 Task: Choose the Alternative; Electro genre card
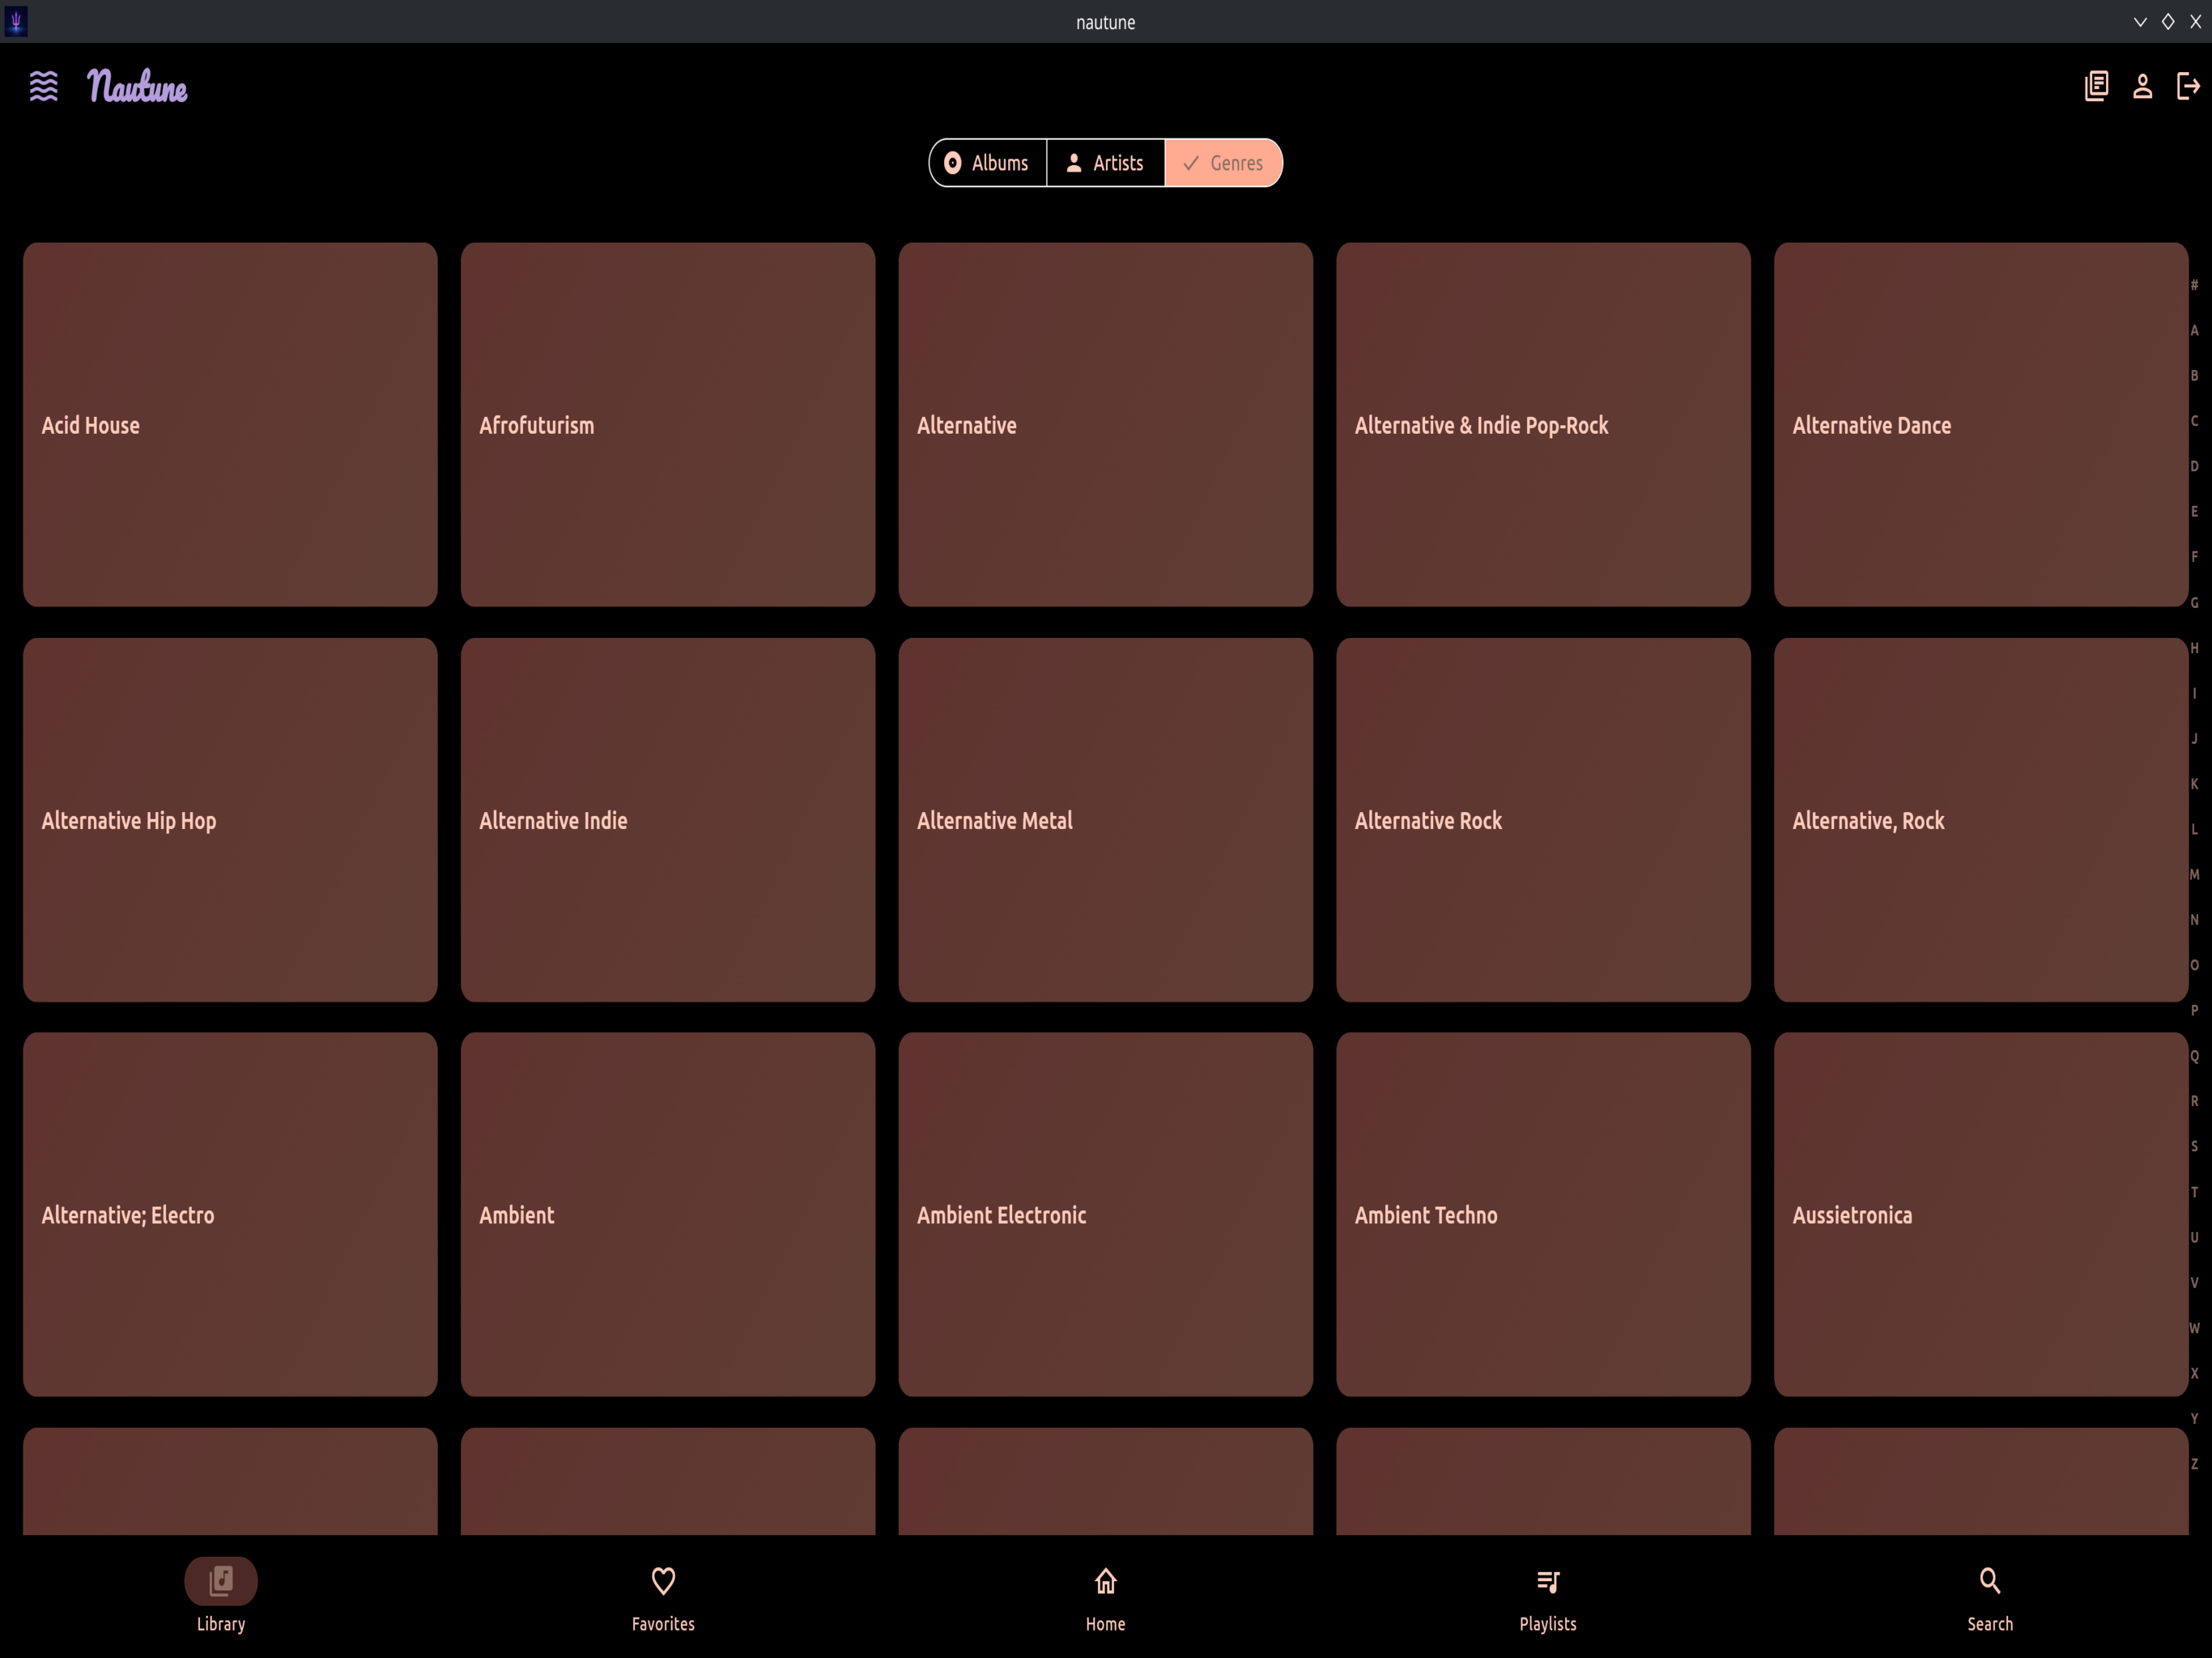pyautogui.click(x=230, y=1215)
